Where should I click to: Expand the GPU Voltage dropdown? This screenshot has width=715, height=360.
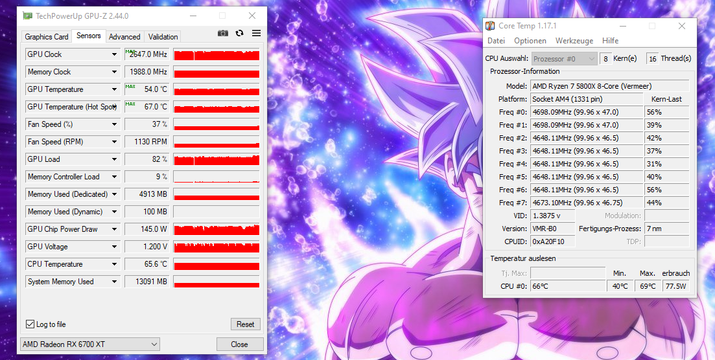tap(115, 247)
